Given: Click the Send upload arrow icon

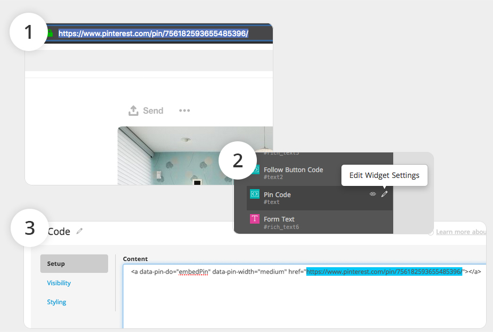Looking at the screenshot, I should pos(133,110).
